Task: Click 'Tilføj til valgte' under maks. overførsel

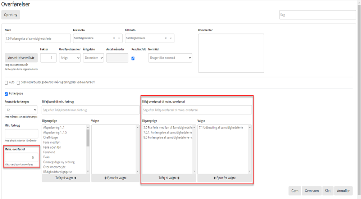Action: pos(169,178)
